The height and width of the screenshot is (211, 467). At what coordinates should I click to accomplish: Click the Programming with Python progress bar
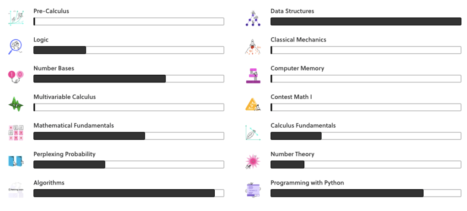click(366, 193)
